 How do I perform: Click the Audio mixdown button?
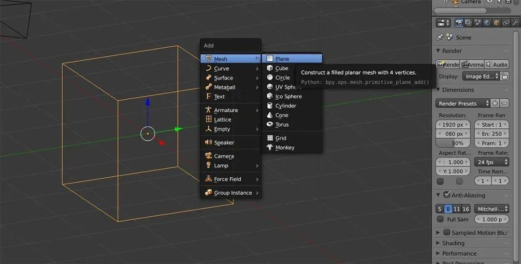[497, 65]
